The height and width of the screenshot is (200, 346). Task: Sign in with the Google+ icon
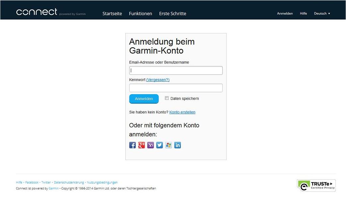point(142,145)
